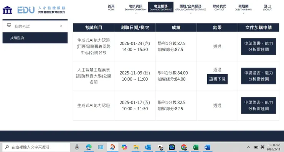Open the AI app icon next to Outlook in taskbar
This screenshot has width=284, height=152.
pyautogui.click(x=160, y=147)
